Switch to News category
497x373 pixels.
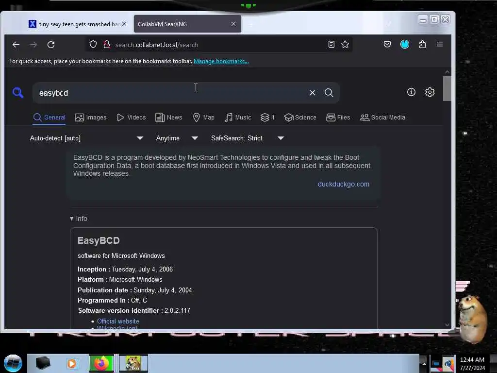coord(168,118)
